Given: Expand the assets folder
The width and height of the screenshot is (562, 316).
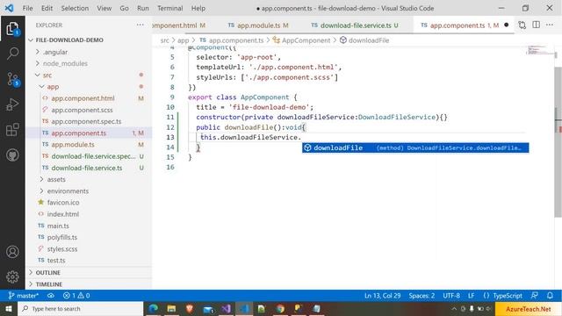Looking at the screenshot, I should (x=56, y=179).
